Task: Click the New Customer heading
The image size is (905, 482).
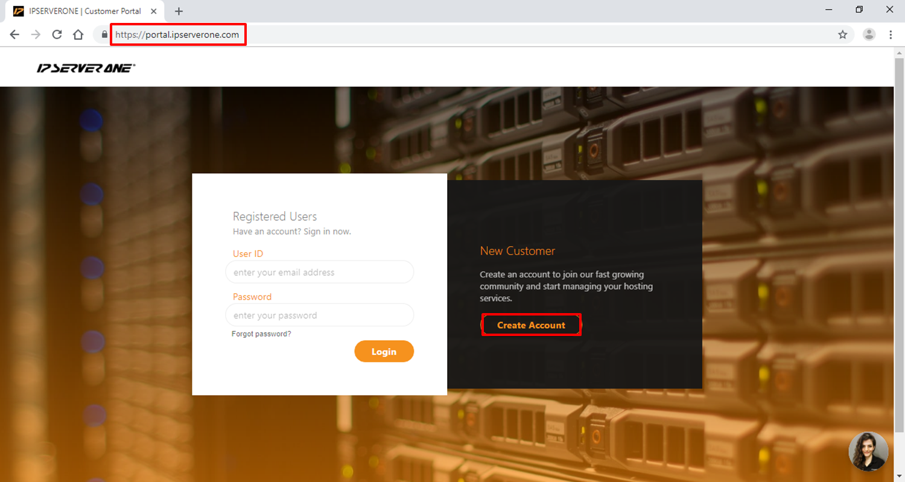Action: (x=518, y=251)
